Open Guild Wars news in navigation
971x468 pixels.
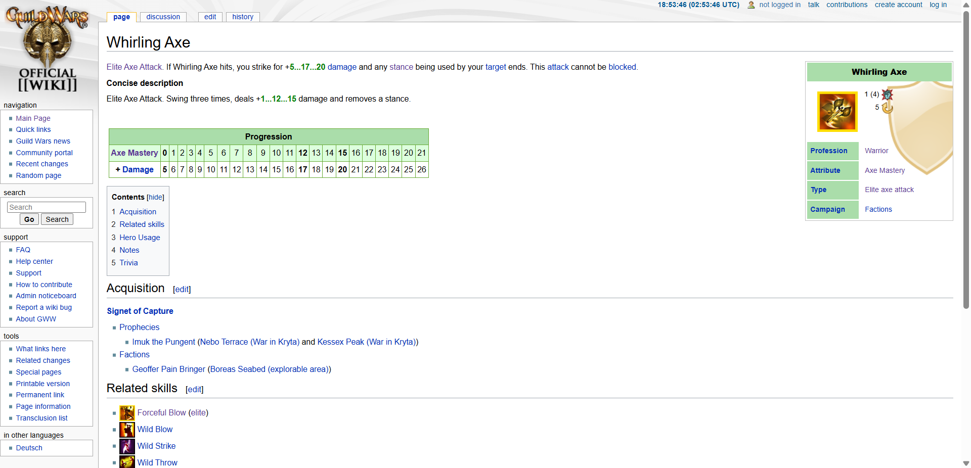(x=43, y=141)
